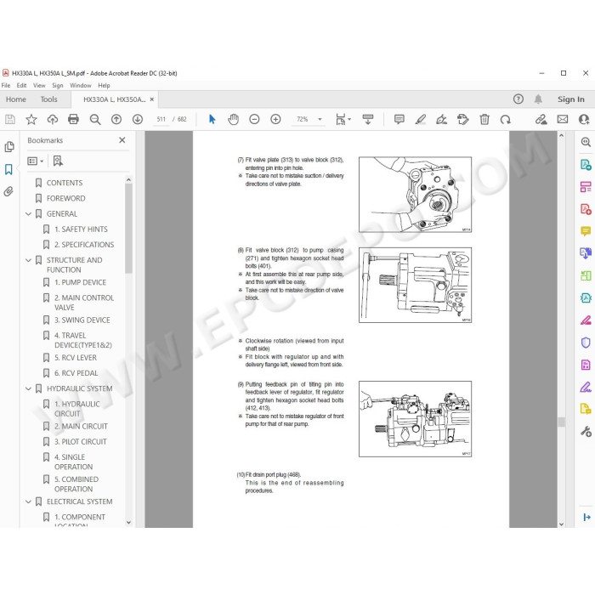
Task: Go to next page arrow
Action: point(138,120)
